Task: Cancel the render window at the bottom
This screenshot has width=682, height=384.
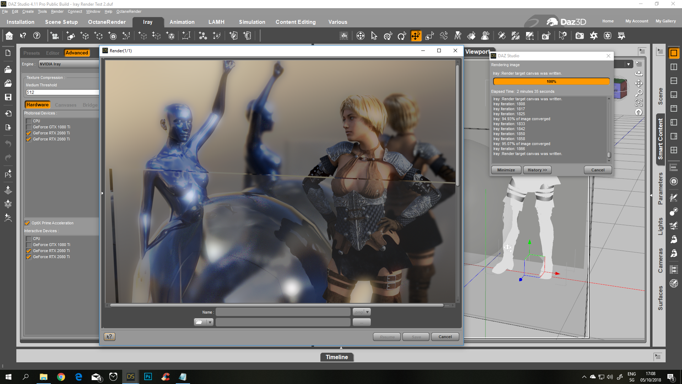Action: 445,337
